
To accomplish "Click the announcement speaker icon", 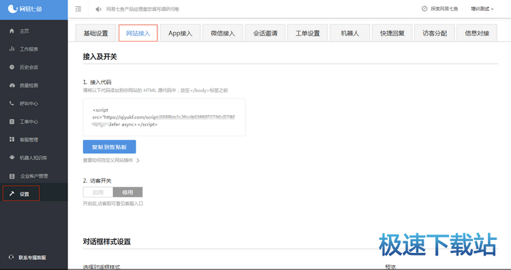I will [x=98, y=9].
